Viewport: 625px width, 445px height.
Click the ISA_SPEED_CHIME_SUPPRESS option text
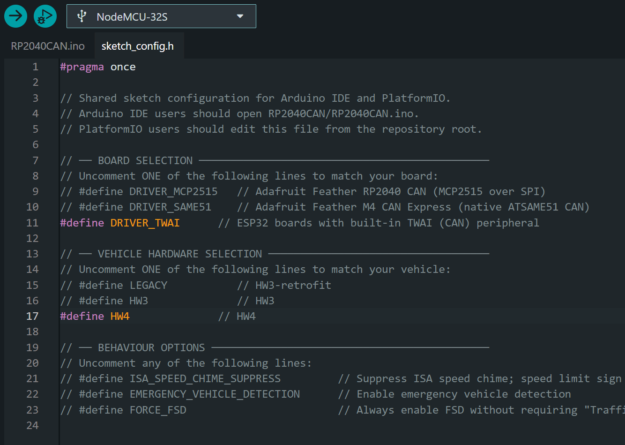[205, 378]
